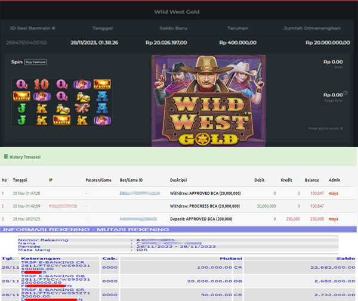Click the Free spins won: 8 text
358x301 pixels.
(325, 128)
